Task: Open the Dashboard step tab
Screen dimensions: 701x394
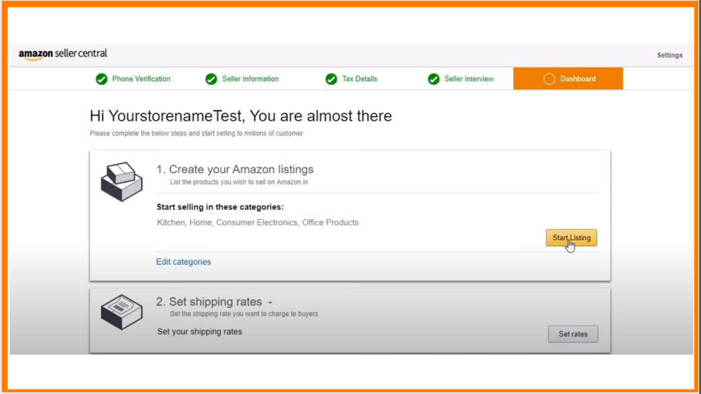Action: (578, 79)
